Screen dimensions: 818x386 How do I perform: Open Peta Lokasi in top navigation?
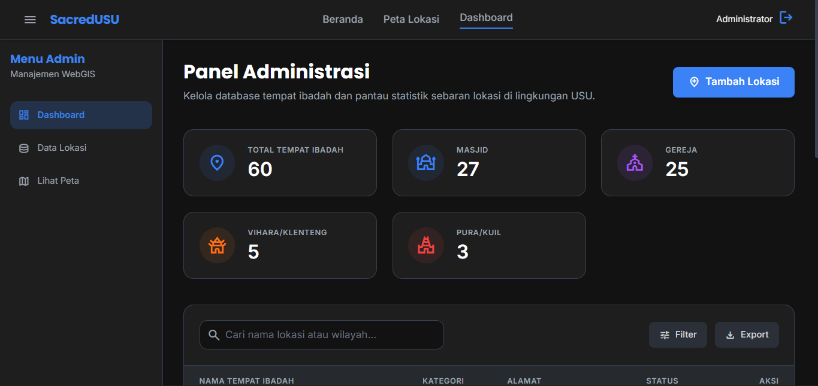[411, 19]
